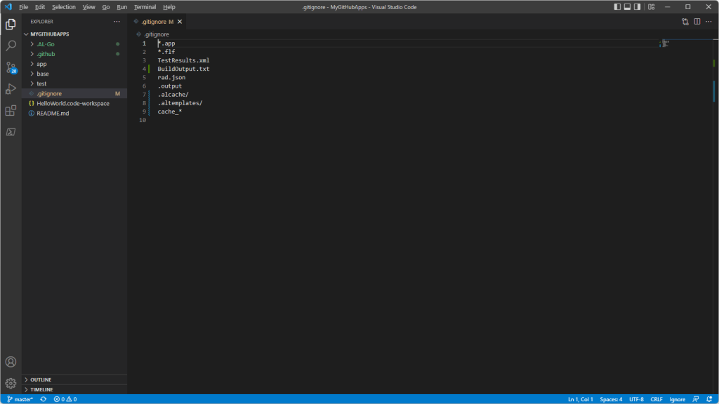Close the .gitignore tab
The width and height of the screenshot is (719, 404).
180,22
